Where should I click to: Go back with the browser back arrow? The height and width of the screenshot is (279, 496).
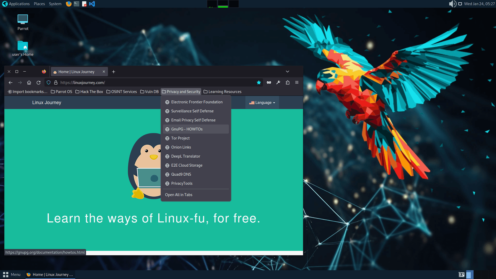point(11,82)
